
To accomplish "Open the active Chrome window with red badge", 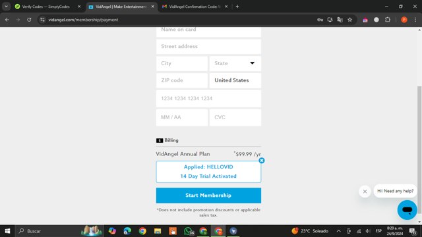I will 218,231.
